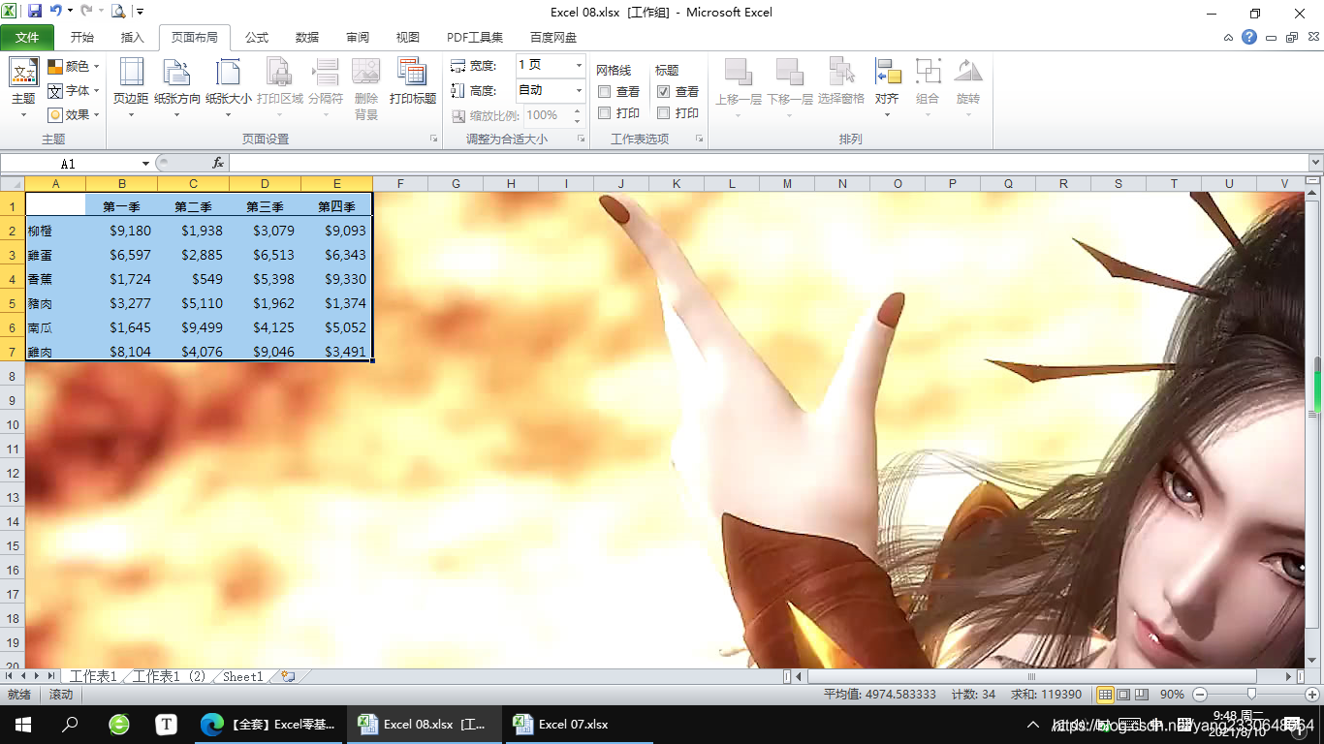Click the 分隔符 page breaks icon
Viewport: 1324px width, 744px height.
(326, 73)
